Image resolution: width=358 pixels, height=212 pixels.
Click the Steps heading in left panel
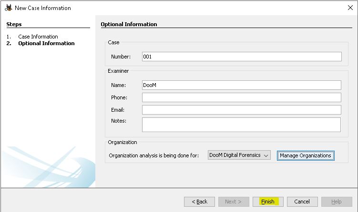[x=14, y=24]
